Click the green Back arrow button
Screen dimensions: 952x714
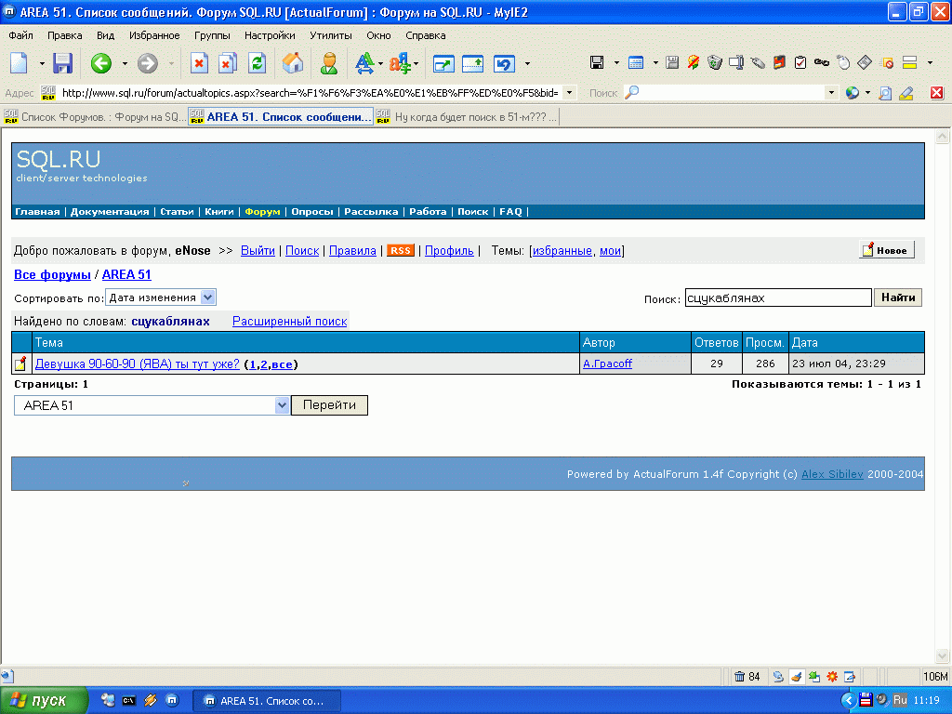(100, 63)
